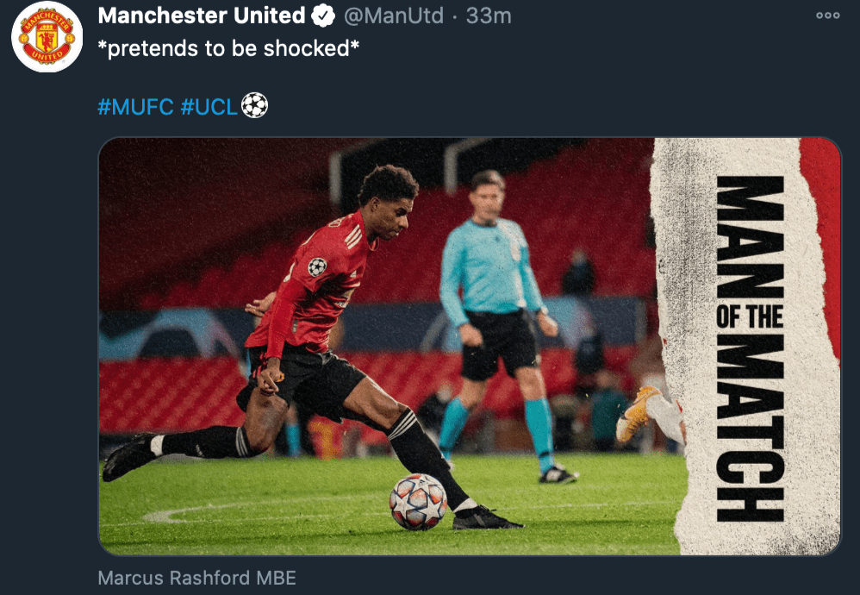The height and width of the screenshot is (595, 860).
Task: Click the orange boot at the photo's edge
Action: click(x=638, y=415)
